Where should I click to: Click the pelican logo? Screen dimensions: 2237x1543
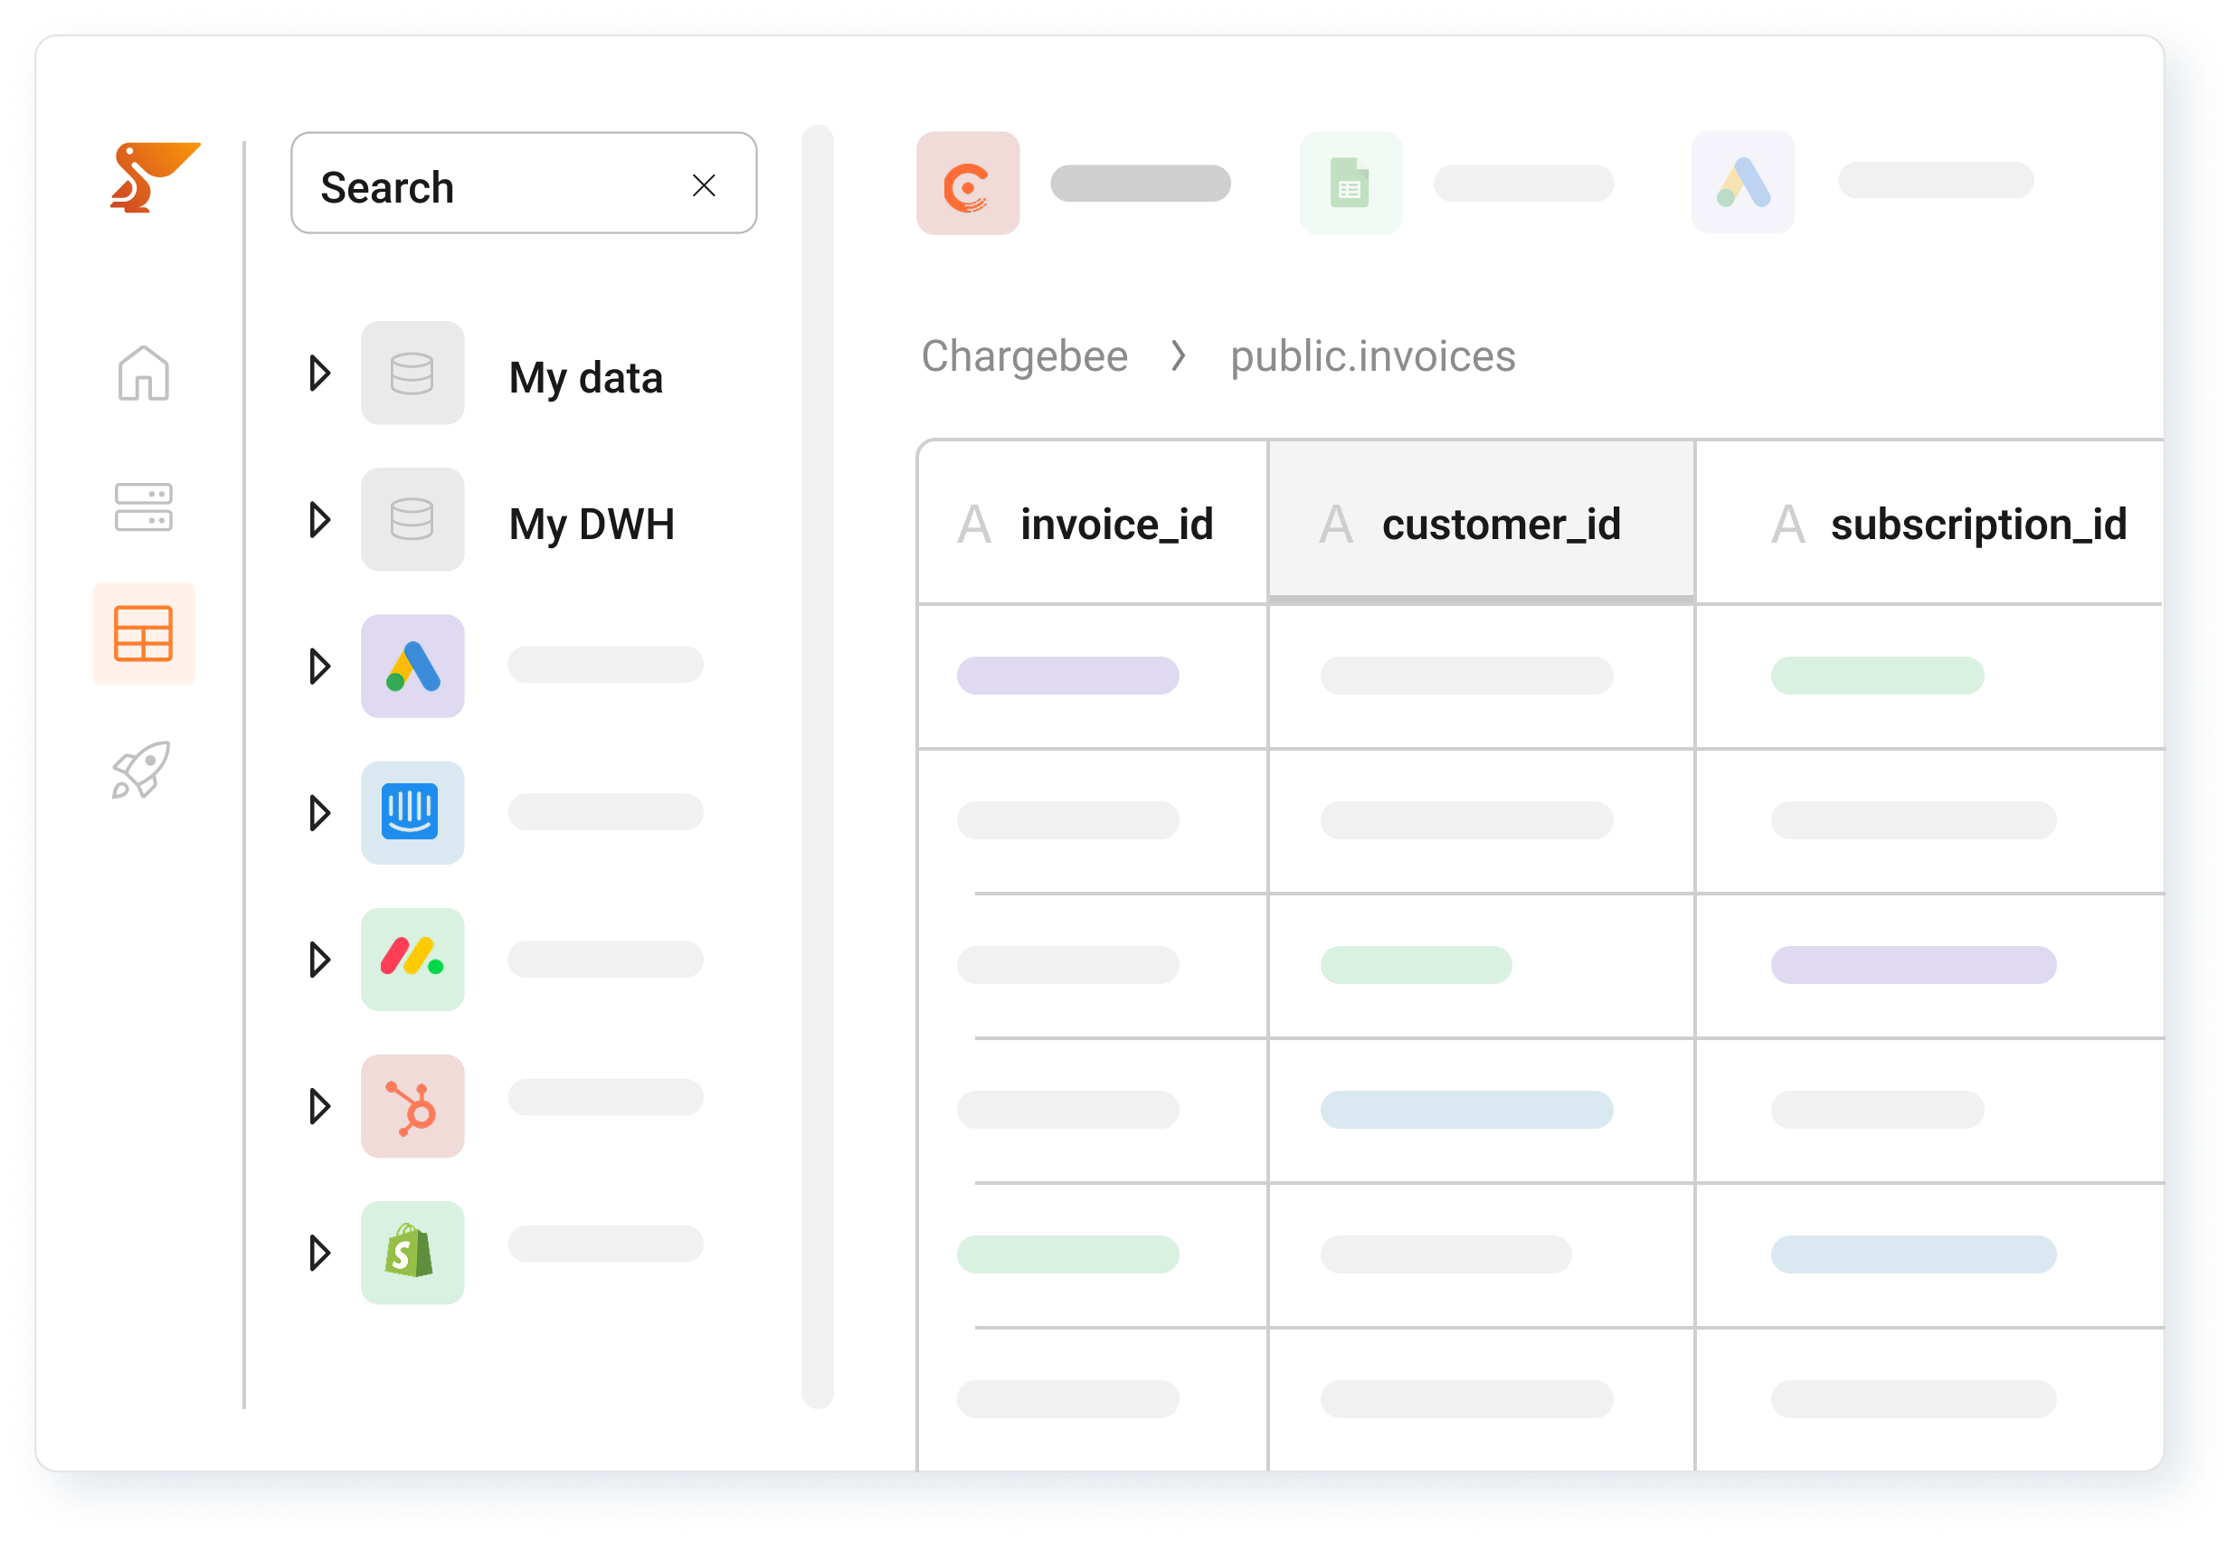click(x=153, y=178)
